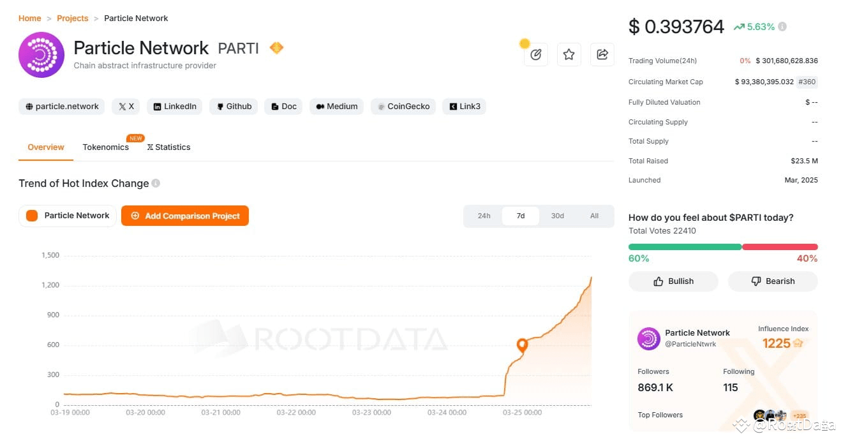Click the Add Comparison Project button
Screen dimensions: 841x439
coord(184,216)
